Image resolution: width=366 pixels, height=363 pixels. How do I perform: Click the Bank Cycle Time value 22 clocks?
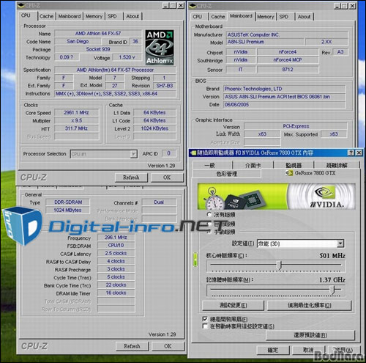tap(116, 285)
